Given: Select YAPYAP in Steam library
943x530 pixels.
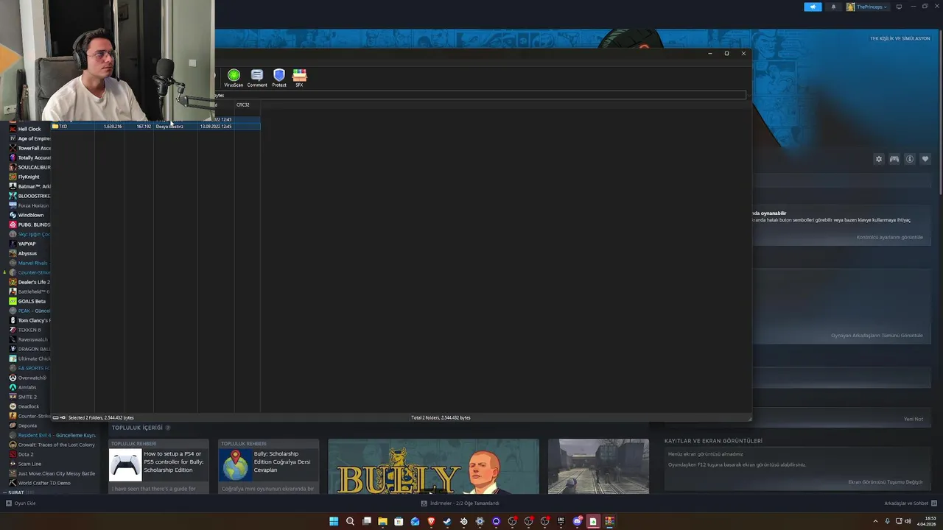Looking at the screenshot, I should (27, 244).
